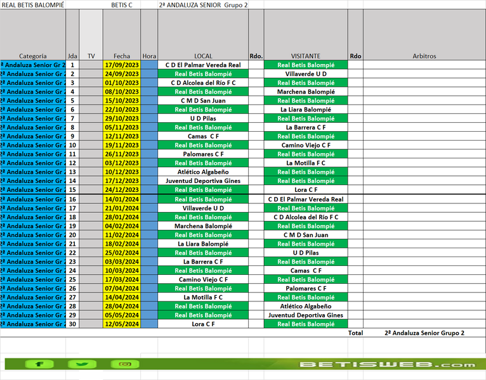Image resolution: width=486 pixels, height=380 pixels.
Task: Select date cell 12/11/2023
Action: [122, 136]
